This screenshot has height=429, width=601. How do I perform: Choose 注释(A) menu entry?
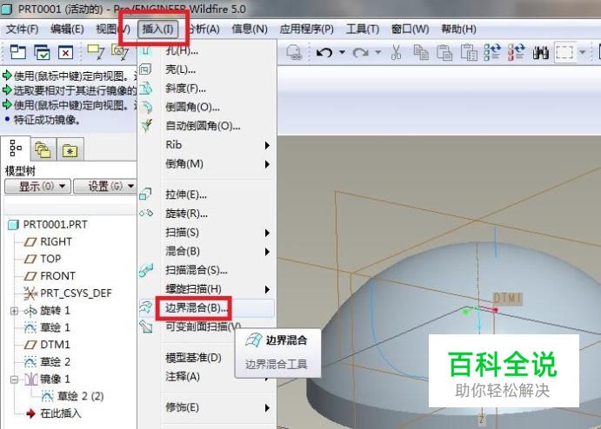(183, 377)
